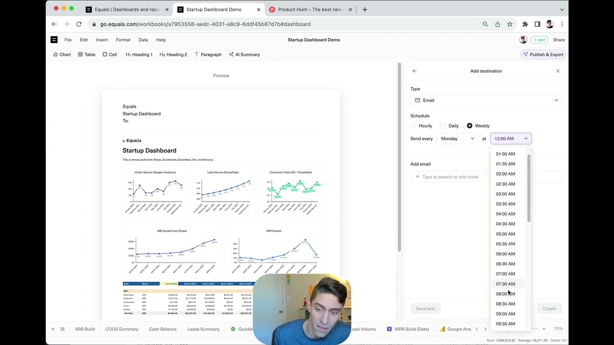
Task: Click the Publish & Export button
Action: (543, 55)
